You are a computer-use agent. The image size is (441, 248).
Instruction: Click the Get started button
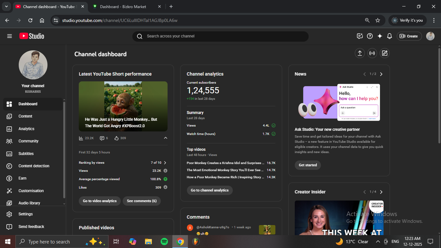(x=308, y=165)
